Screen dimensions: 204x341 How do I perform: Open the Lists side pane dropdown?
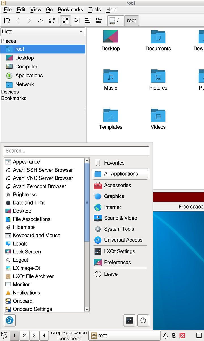click(43, 32)
